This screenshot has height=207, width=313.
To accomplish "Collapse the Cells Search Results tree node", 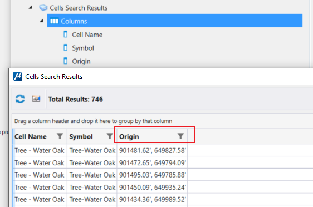I will click(x=30, y=8).
